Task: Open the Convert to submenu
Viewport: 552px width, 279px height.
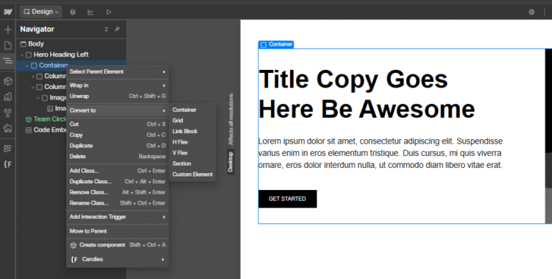Action: pyautogui.click(x=118, y=110)
